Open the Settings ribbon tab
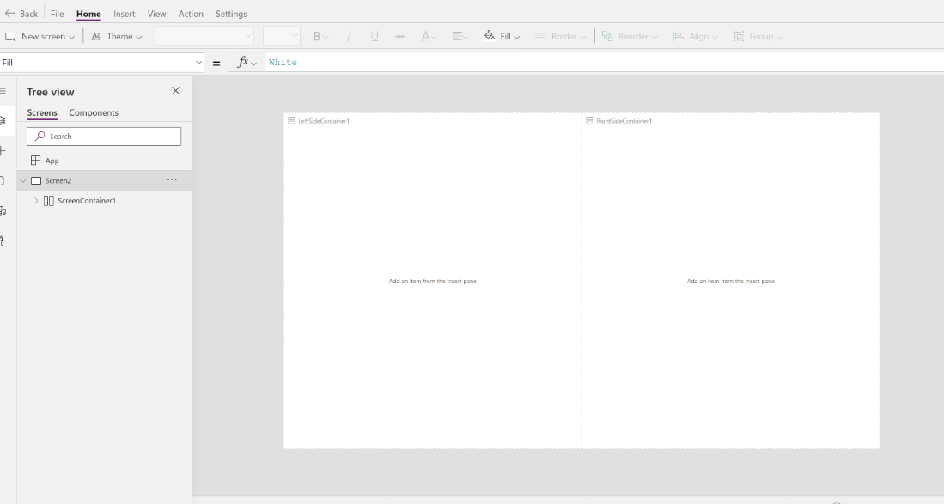944x504 pixels. point(231,14)
